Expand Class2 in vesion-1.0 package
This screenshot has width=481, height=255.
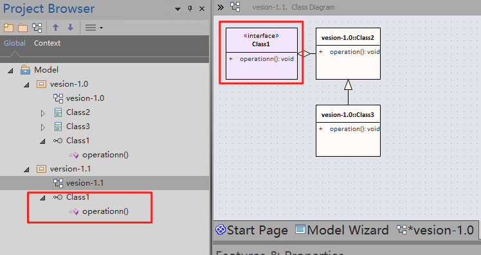click(43, 113)
